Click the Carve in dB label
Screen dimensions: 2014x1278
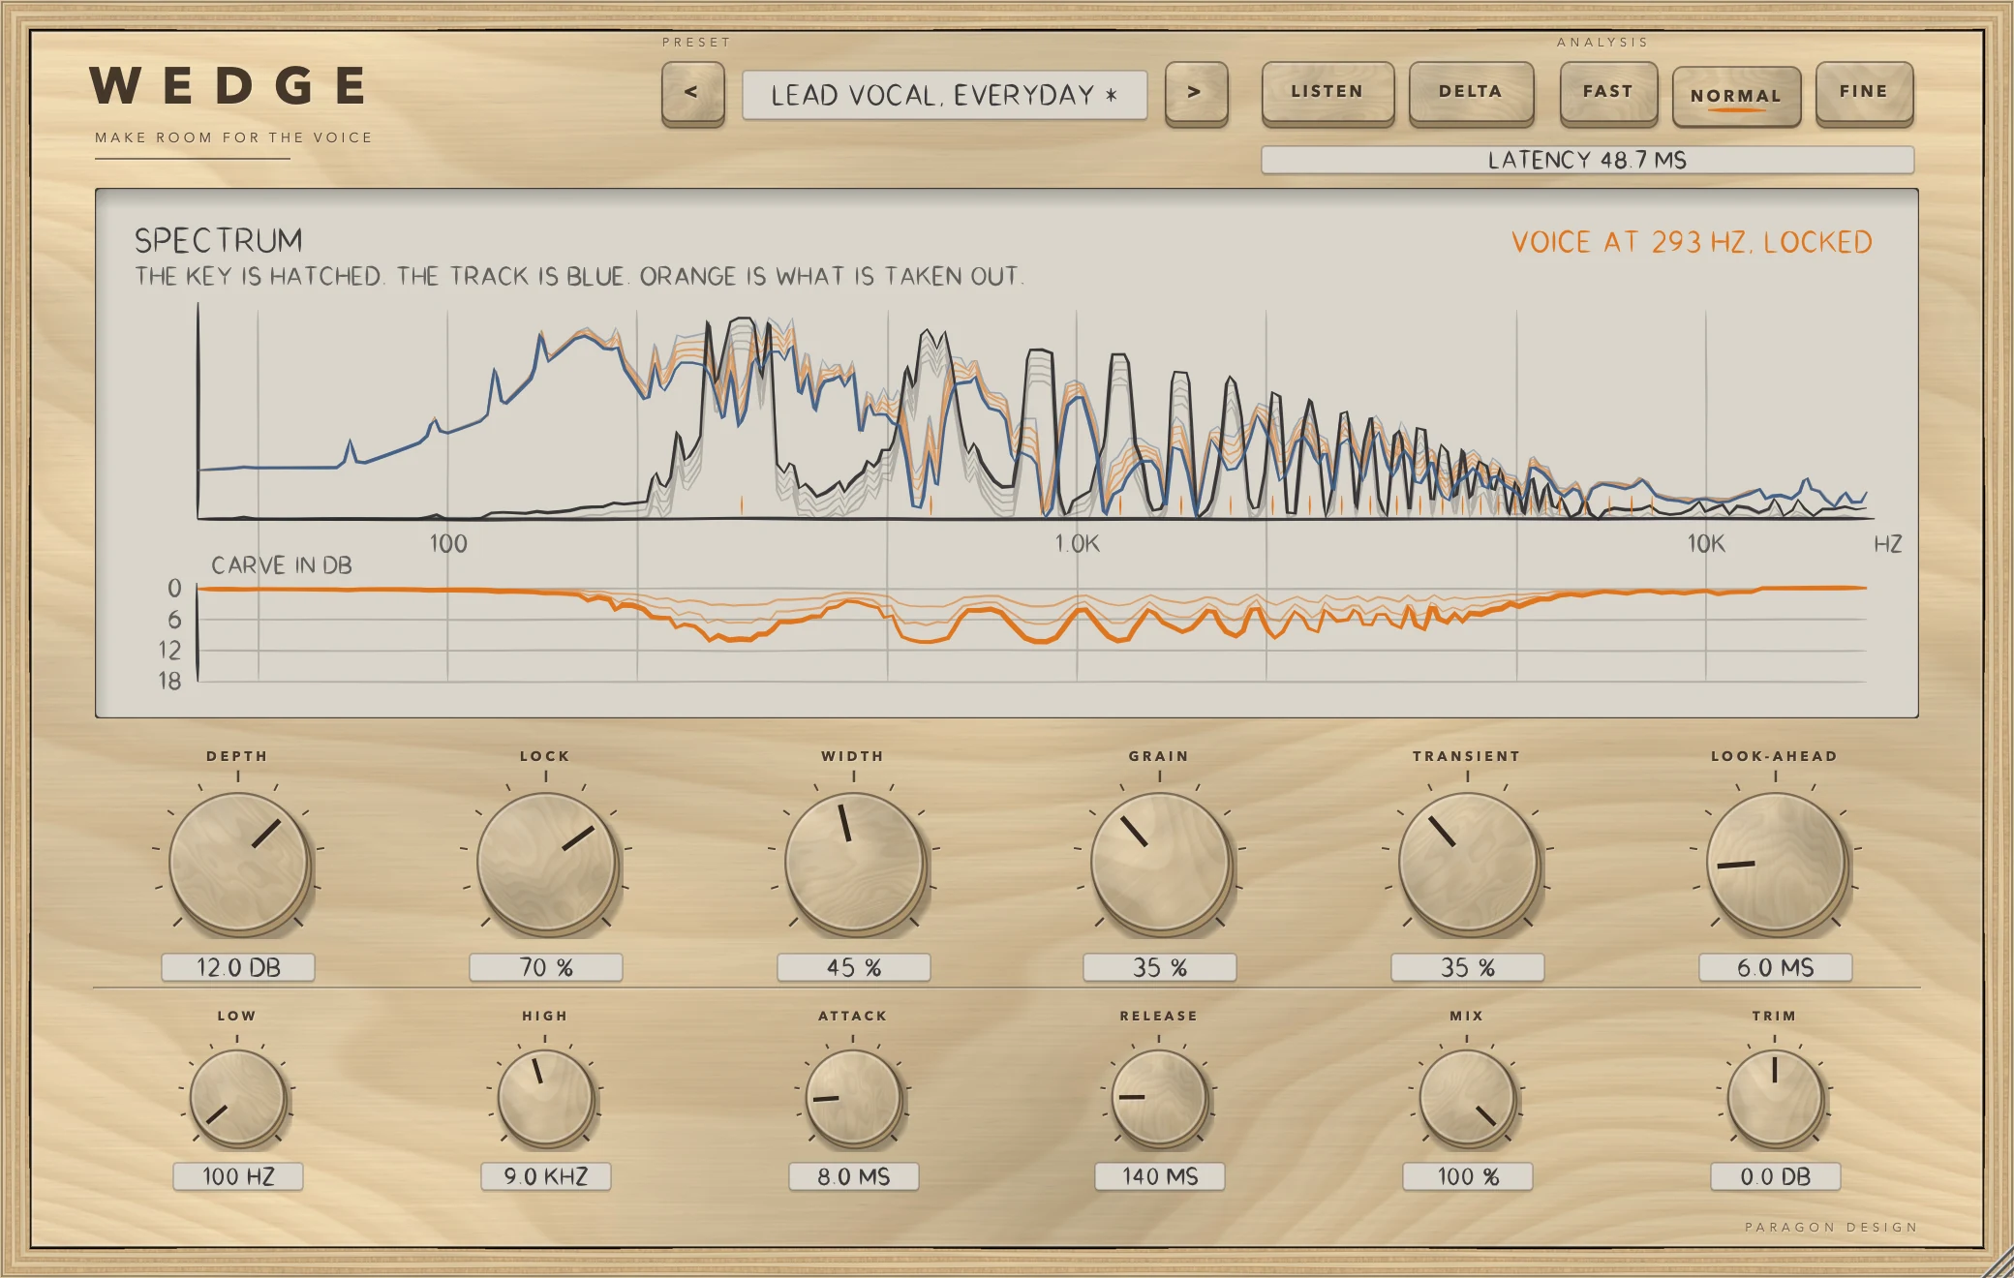point(282,565)
